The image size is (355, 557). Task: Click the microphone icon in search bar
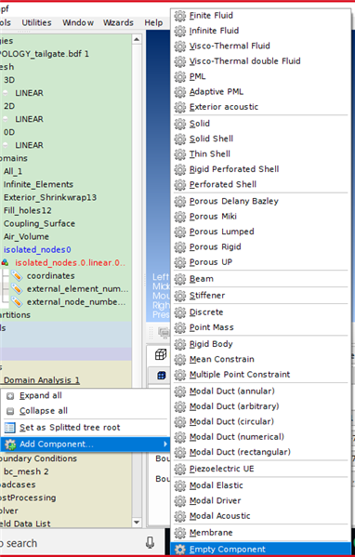(151, 543)
